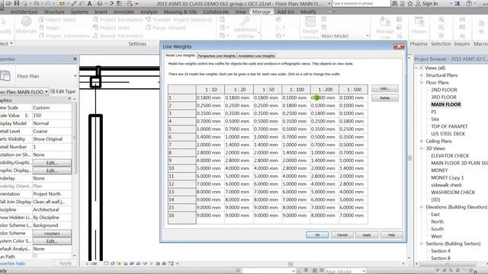
Task: Collapse the Views (all) tree node
Action: click(x=417, y=68)
